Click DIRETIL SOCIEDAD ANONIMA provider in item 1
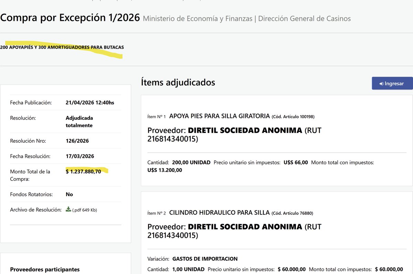Image resolution: width=413 pixels, height=274 pixels. 245,131
